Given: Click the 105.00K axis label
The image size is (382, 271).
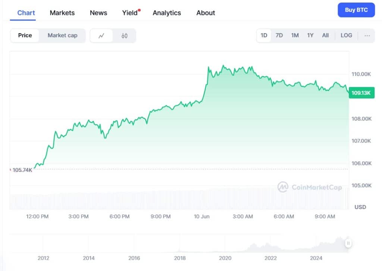Looking at the screenshot, I should coord(361,186).
